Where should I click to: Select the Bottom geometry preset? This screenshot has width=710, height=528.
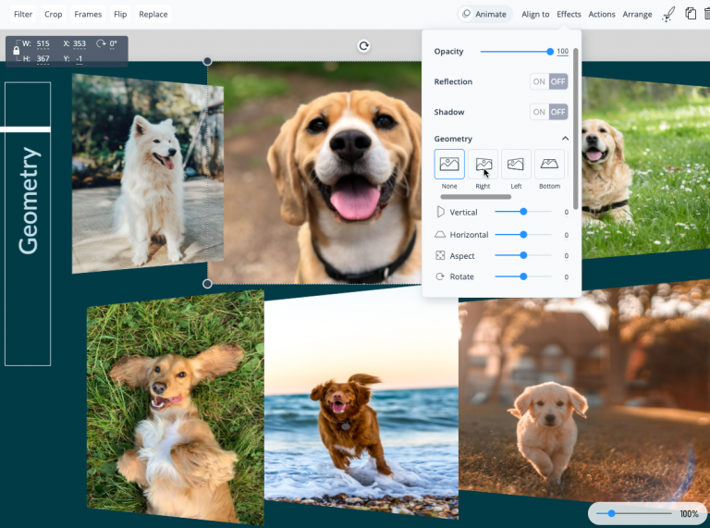(x=549, y=164)
